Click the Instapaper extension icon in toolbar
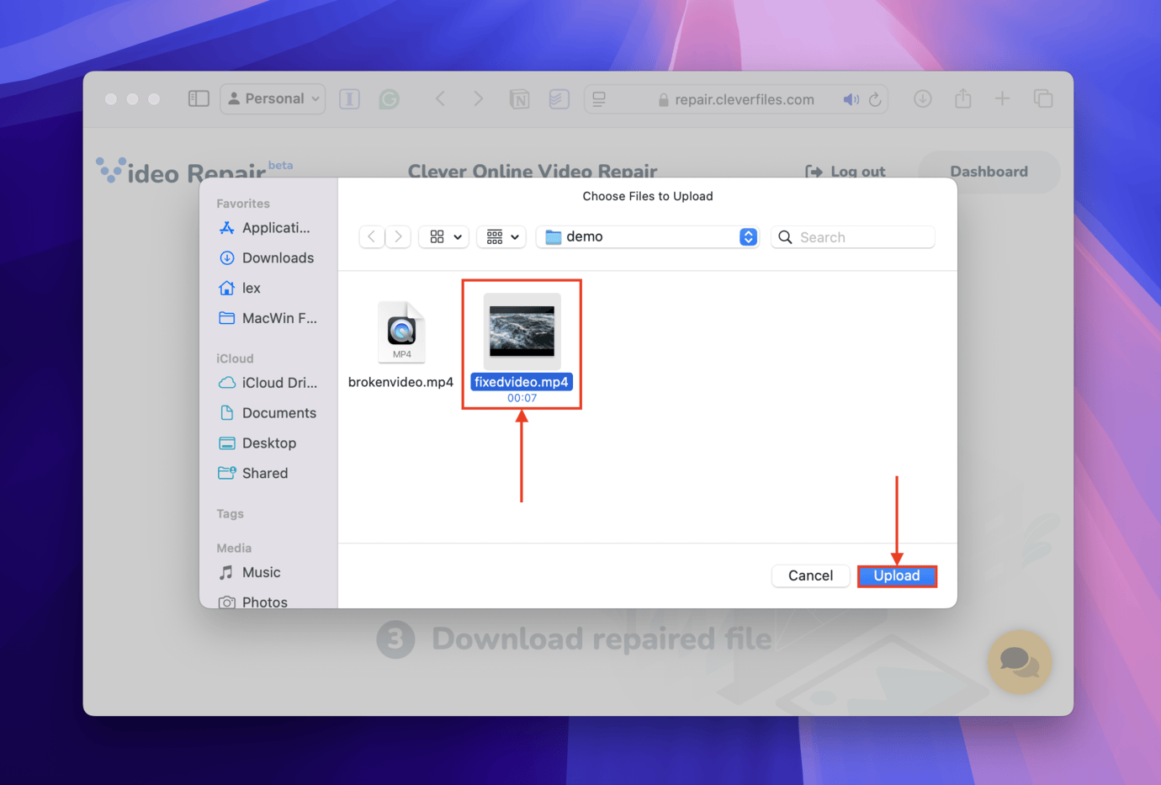The width and height of the screenshot is (1161, 785). click(349, 99)
